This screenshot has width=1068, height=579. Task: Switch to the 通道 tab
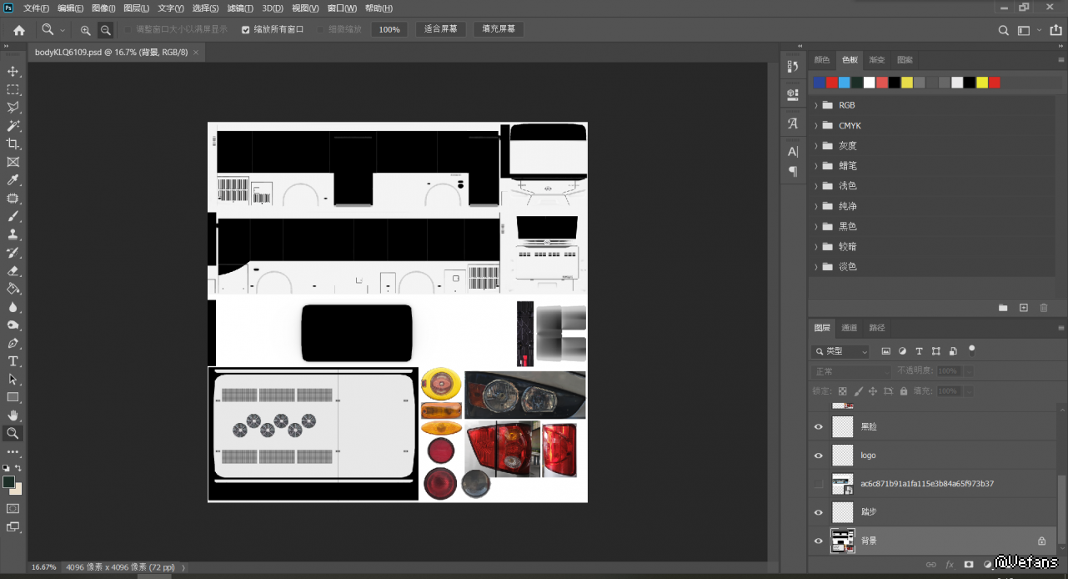coord(849,328)
